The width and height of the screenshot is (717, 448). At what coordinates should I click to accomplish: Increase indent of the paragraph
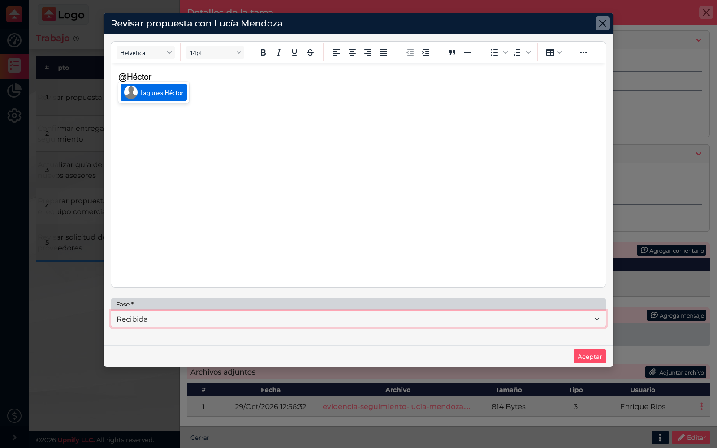[426, 52]
